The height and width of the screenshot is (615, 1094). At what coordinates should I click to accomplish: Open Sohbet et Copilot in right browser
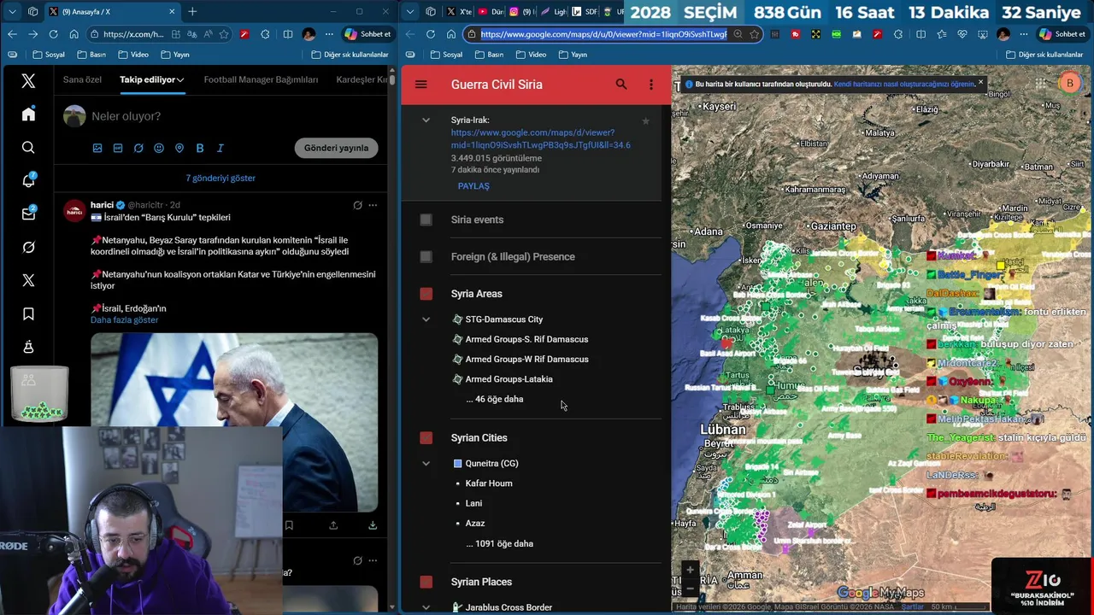[x=1062, y=34]
